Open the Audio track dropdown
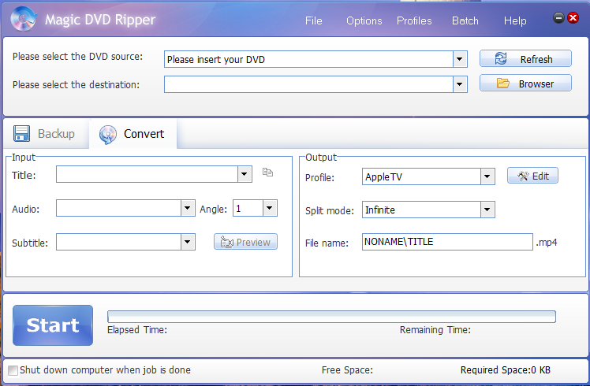This screenshot has width=590, height=386. coord(188,208)
